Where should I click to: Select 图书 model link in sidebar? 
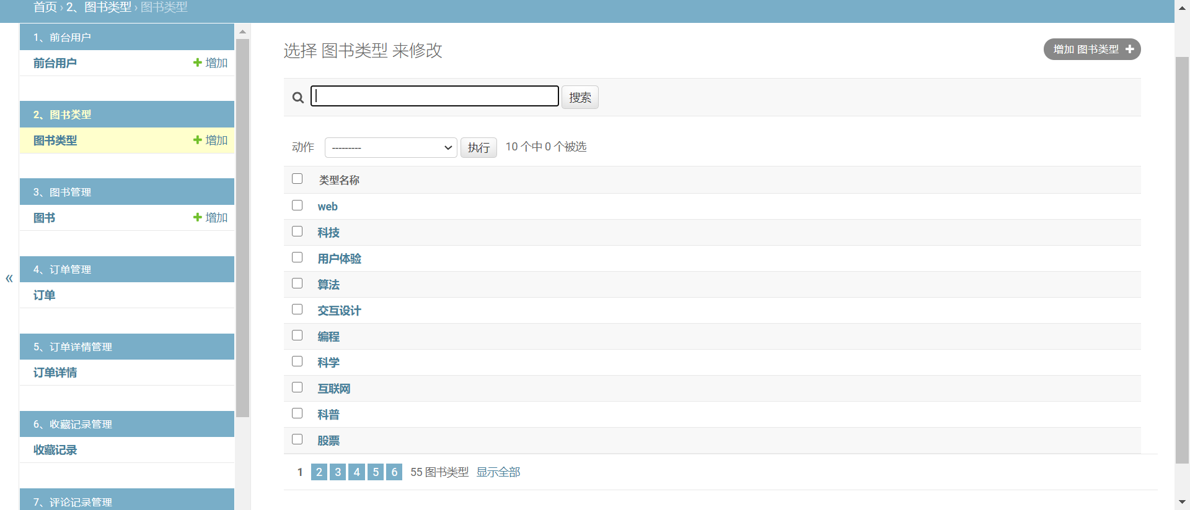click(x=44, y=218)
